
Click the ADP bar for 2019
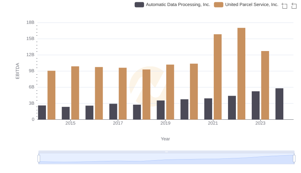(161, 110)
